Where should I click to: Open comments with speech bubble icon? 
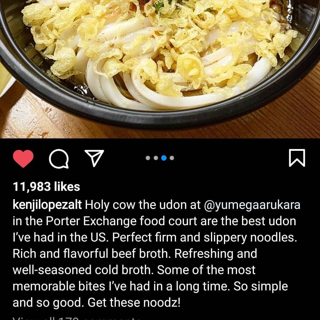click(59, 159)
